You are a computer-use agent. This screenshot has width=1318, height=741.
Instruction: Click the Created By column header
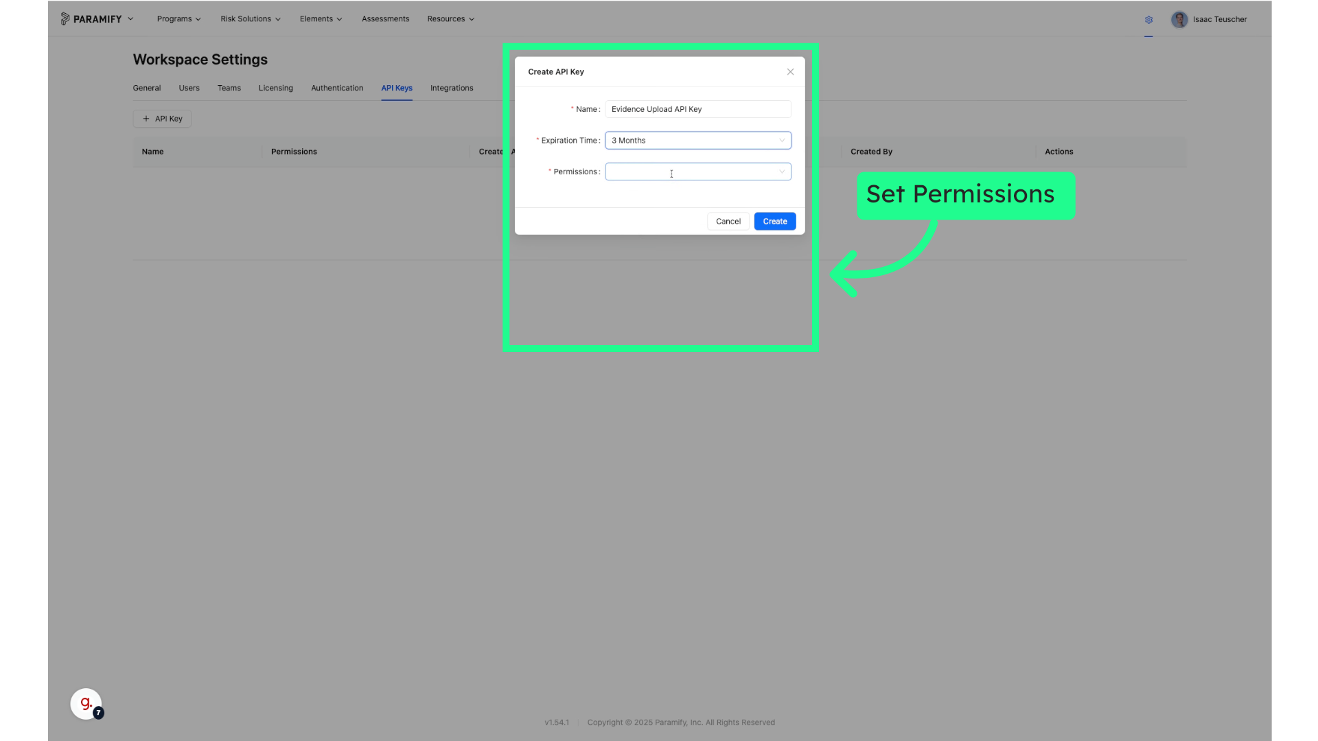(871, 152)
